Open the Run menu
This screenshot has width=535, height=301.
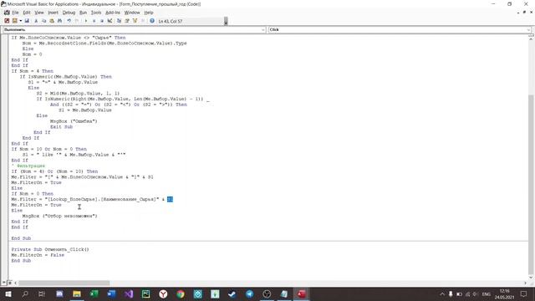[x=83, y=13]
